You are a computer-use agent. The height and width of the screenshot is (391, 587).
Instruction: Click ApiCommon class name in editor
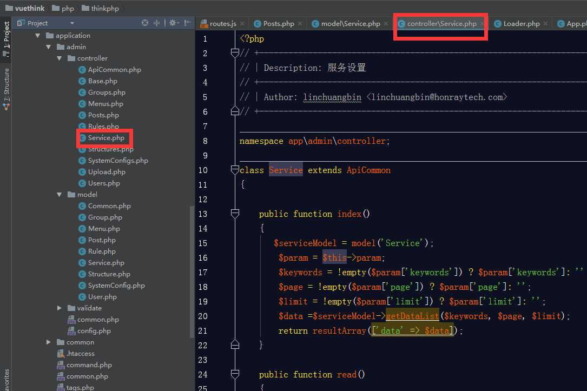click(368, 170)
